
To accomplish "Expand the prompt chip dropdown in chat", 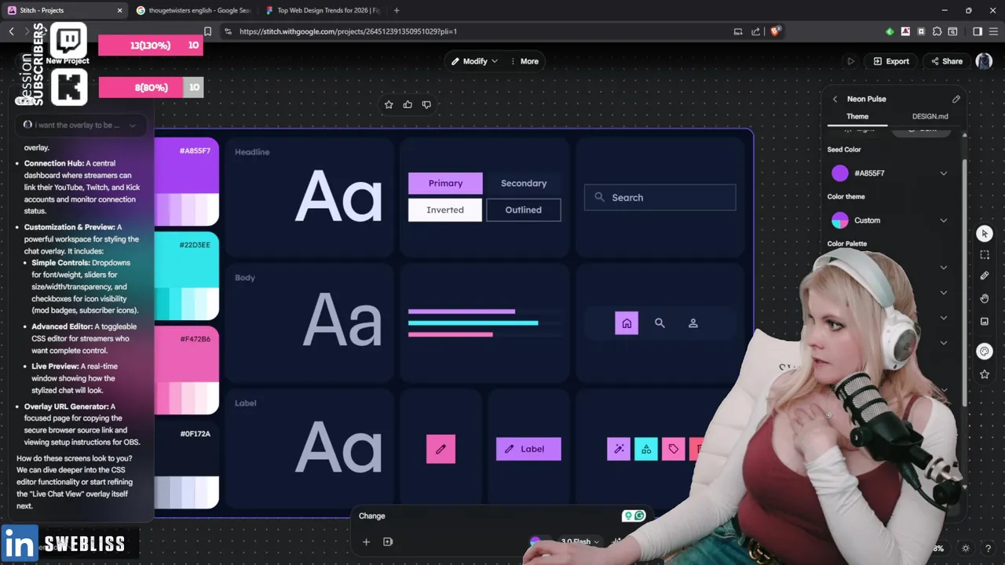I will point(132,125).
